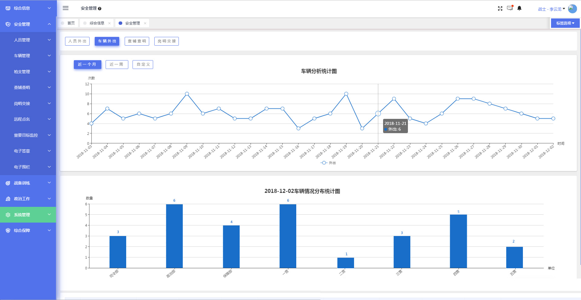Enter fullscreen mode via expand icon
The height and width of the screenshot is (300, 581).
click(500, 8)
